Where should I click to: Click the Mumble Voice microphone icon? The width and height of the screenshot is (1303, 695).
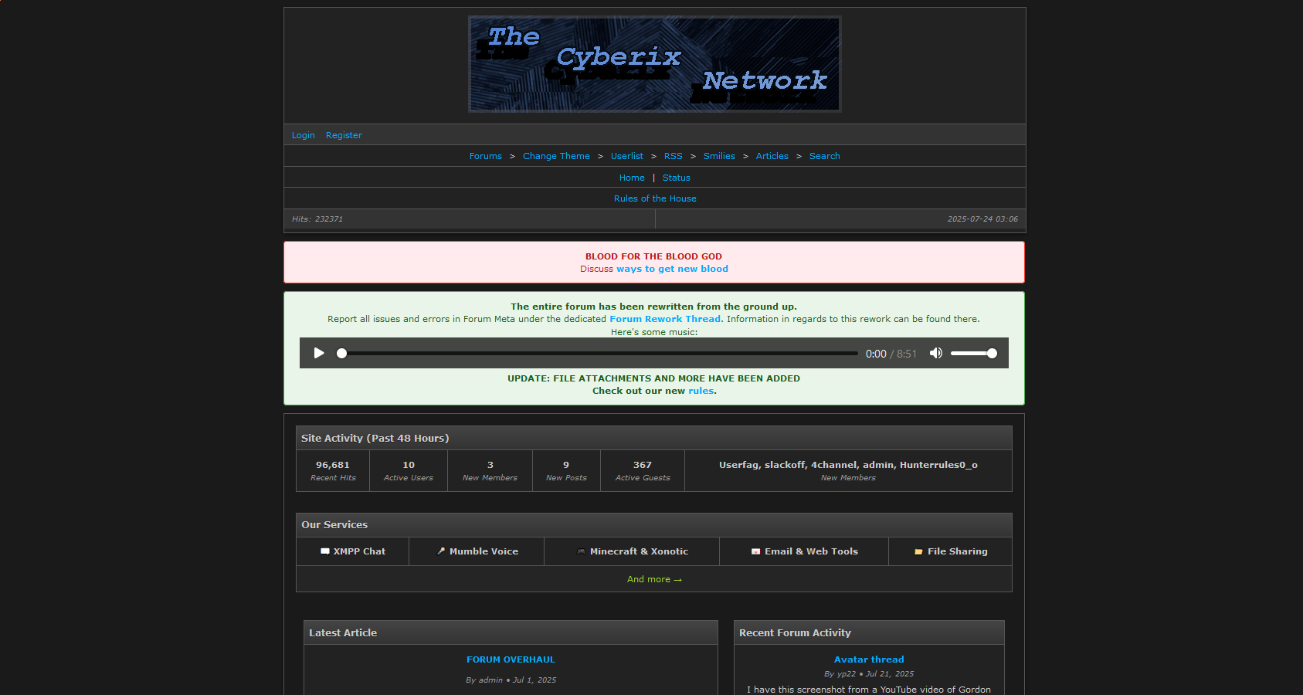pos(441,551)
